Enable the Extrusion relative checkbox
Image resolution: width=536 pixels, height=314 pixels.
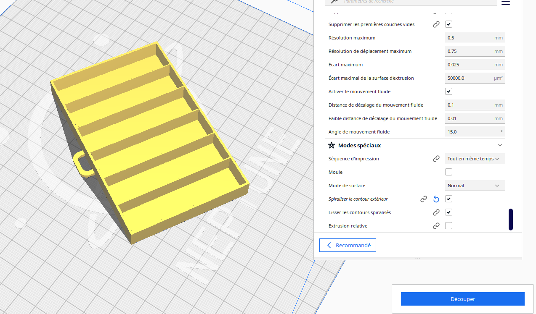448,226
